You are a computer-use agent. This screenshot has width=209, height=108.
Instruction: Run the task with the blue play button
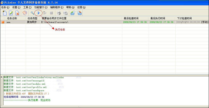pyautogui.click(x=38, y=13)
